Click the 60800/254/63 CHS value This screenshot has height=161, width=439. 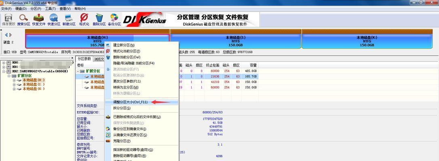[213, 112]
